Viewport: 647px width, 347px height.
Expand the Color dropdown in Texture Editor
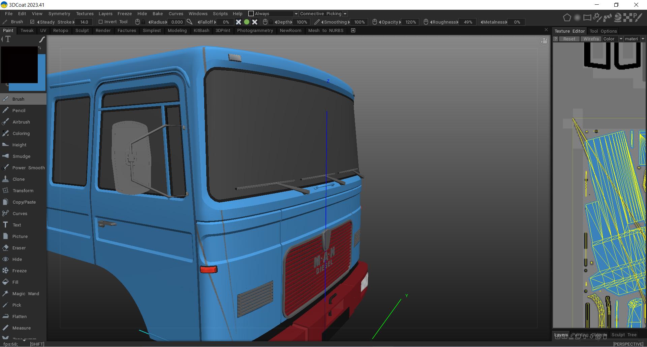(x=621, y=39)
